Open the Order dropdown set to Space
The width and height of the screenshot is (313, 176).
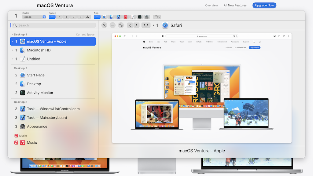point(34,17)
